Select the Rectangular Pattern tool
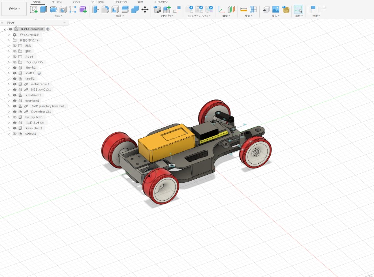The width and height of the screenshot is (374, 277). (73, 10)
